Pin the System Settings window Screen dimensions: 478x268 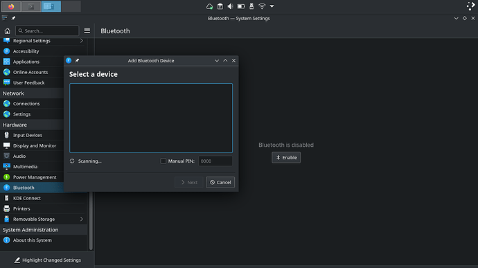click(13, 18)
